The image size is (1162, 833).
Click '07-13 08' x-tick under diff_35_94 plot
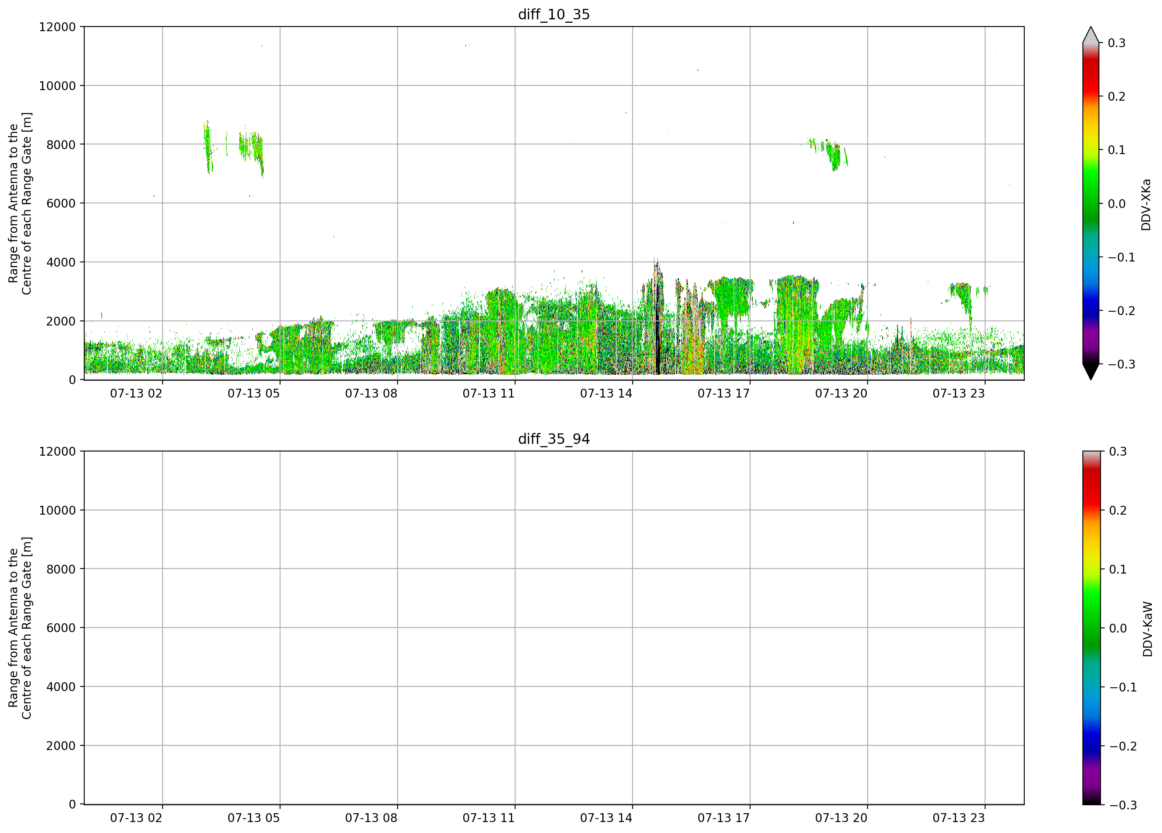coord(371,818)
